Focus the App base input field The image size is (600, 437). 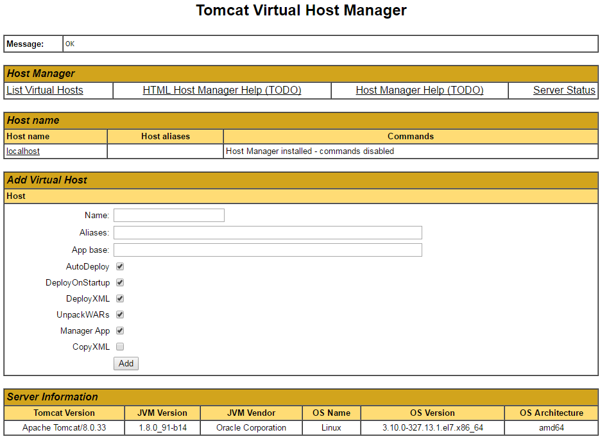point(268,250)
